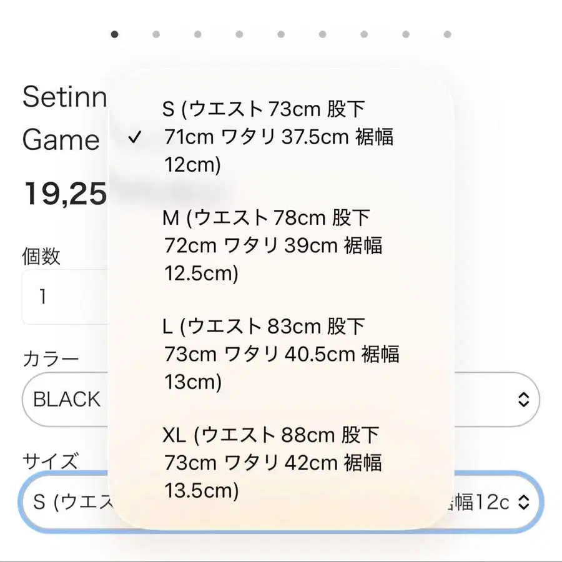Jump to the second image carousel dot
The width and height of the screenshot is (562, 562).
tap(156, 34)
